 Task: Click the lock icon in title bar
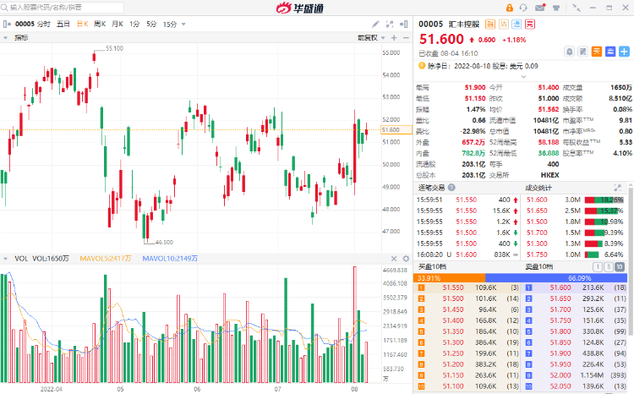pos(510,8)
